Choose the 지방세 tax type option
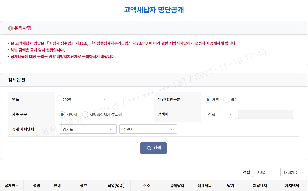 coord(62,114)
